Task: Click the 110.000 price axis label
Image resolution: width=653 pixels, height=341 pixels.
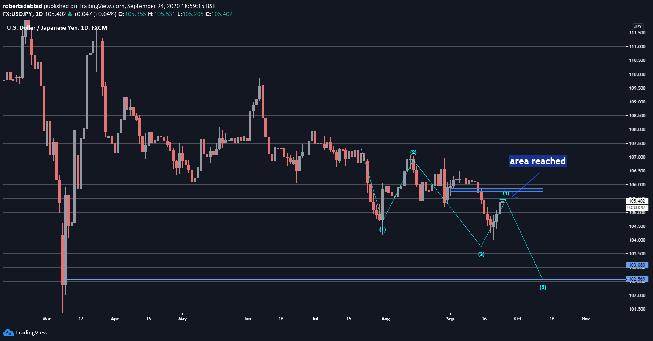Action: 637,74
